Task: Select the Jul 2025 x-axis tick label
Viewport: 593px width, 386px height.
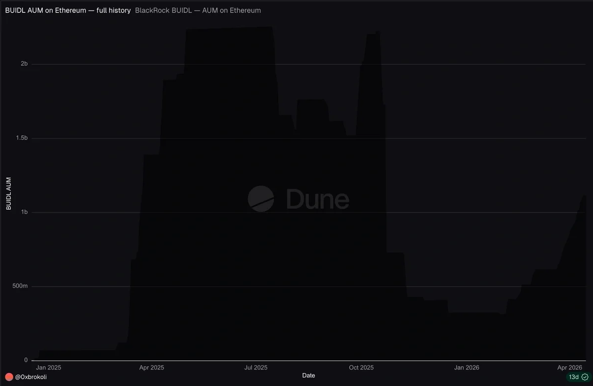Action: (255, 368)
